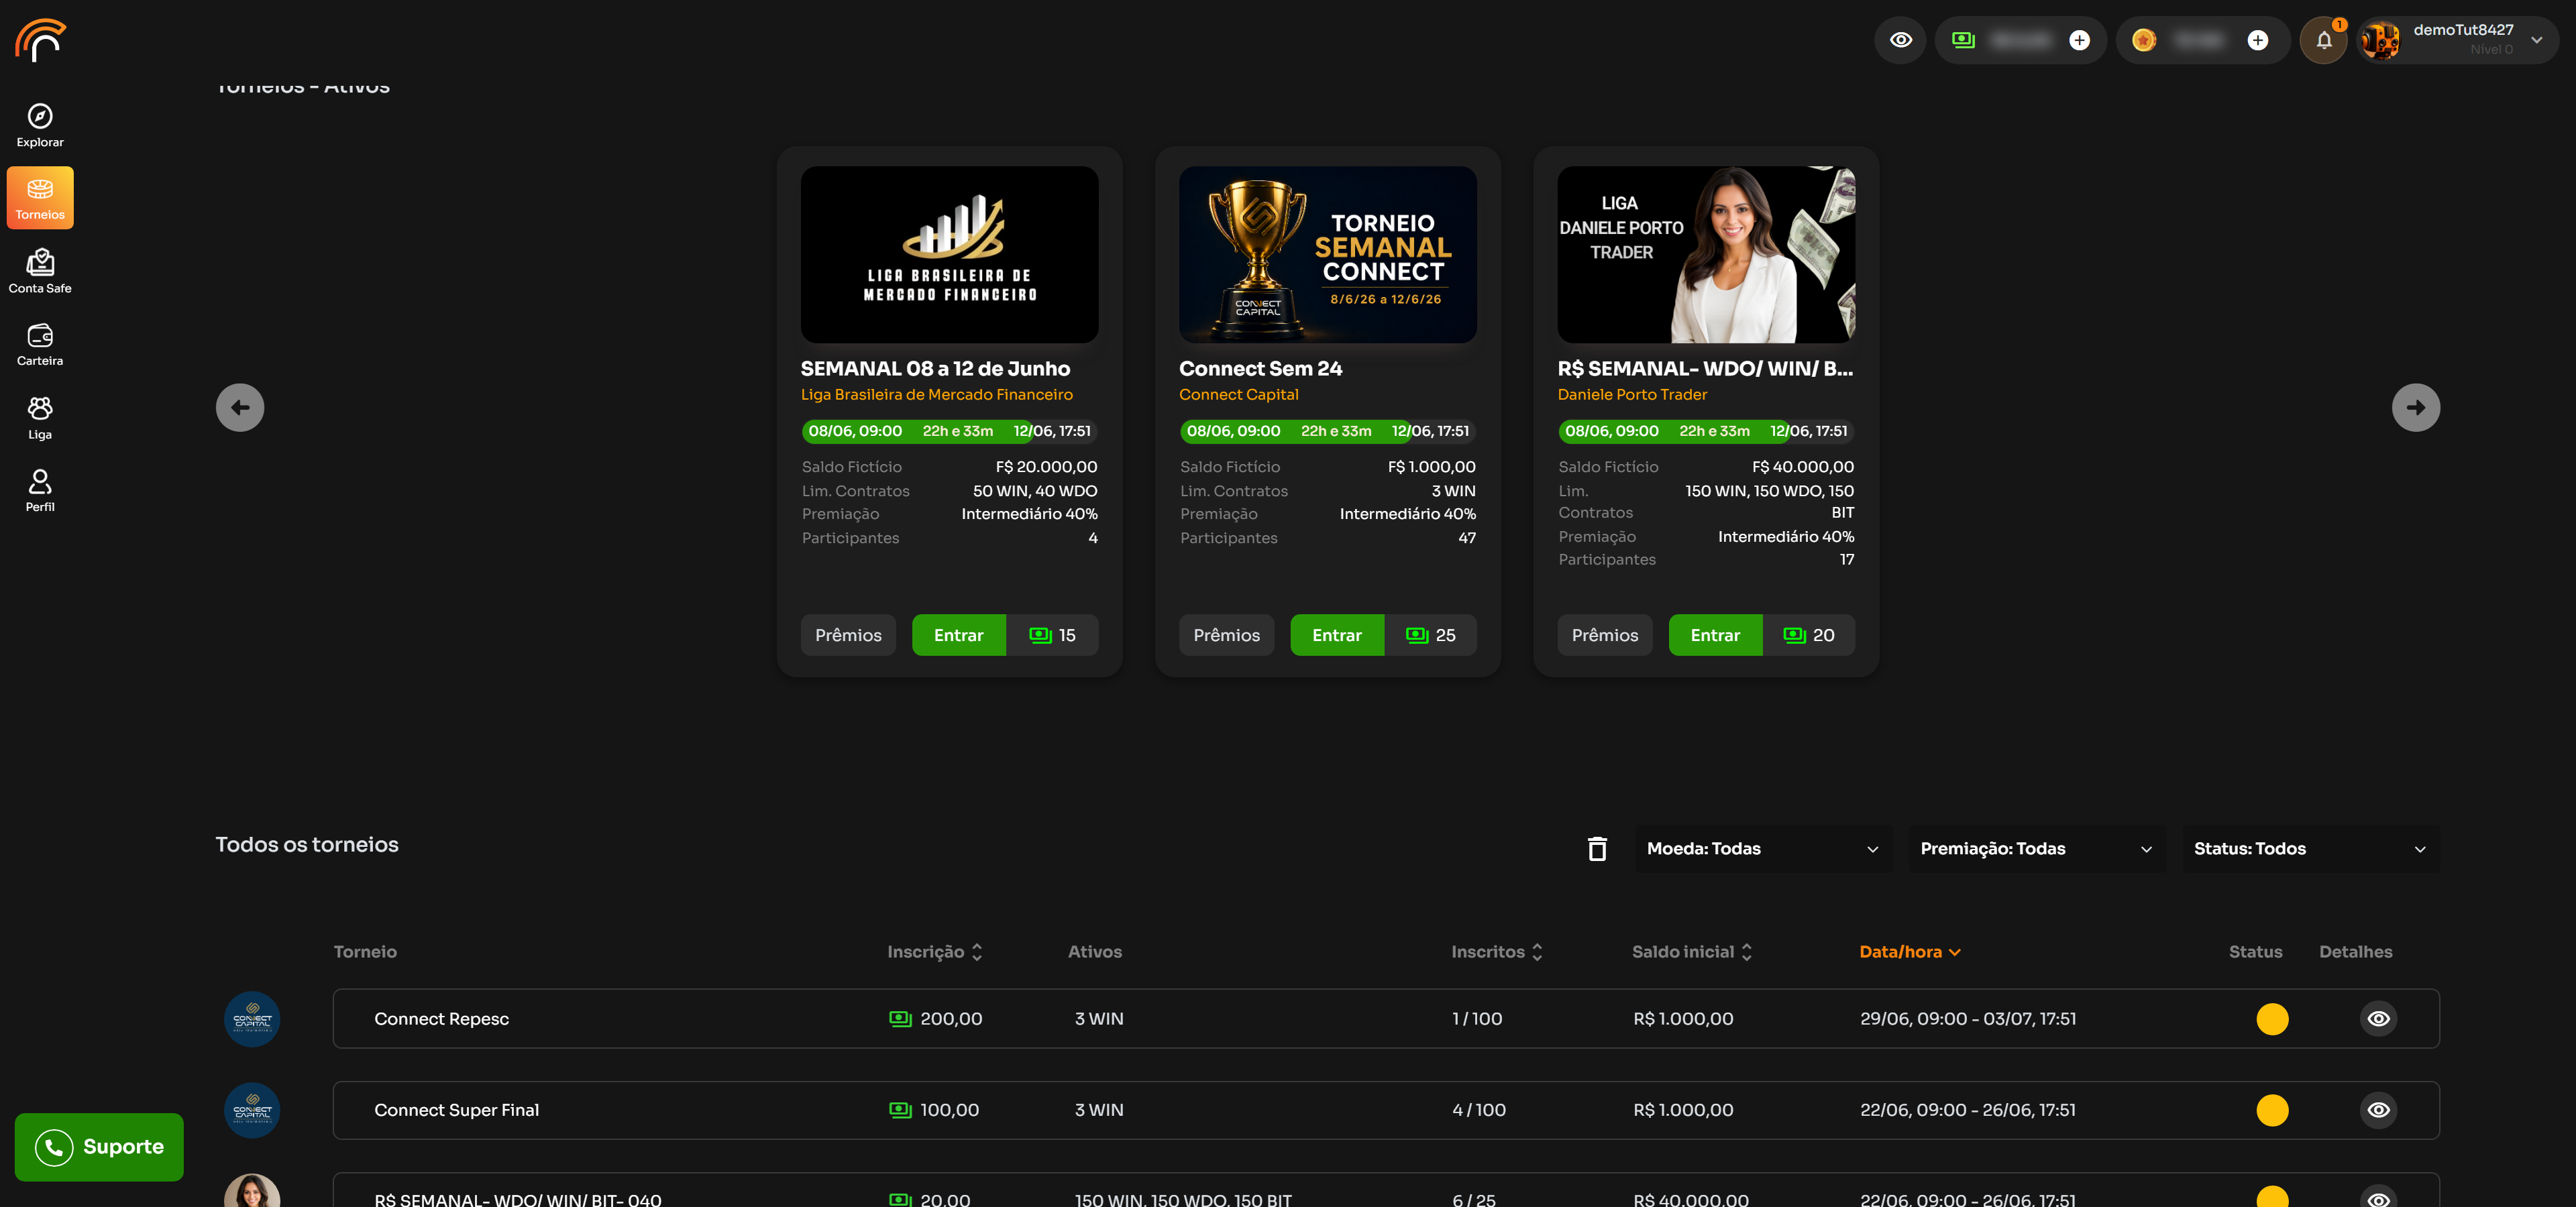The image size is (2576, 1207).
Task: Toggle balance visibility eye in header
Action: [1900, 40]
